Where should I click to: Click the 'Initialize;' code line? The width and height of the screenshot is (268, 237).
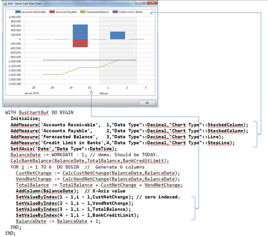[25, 118]
